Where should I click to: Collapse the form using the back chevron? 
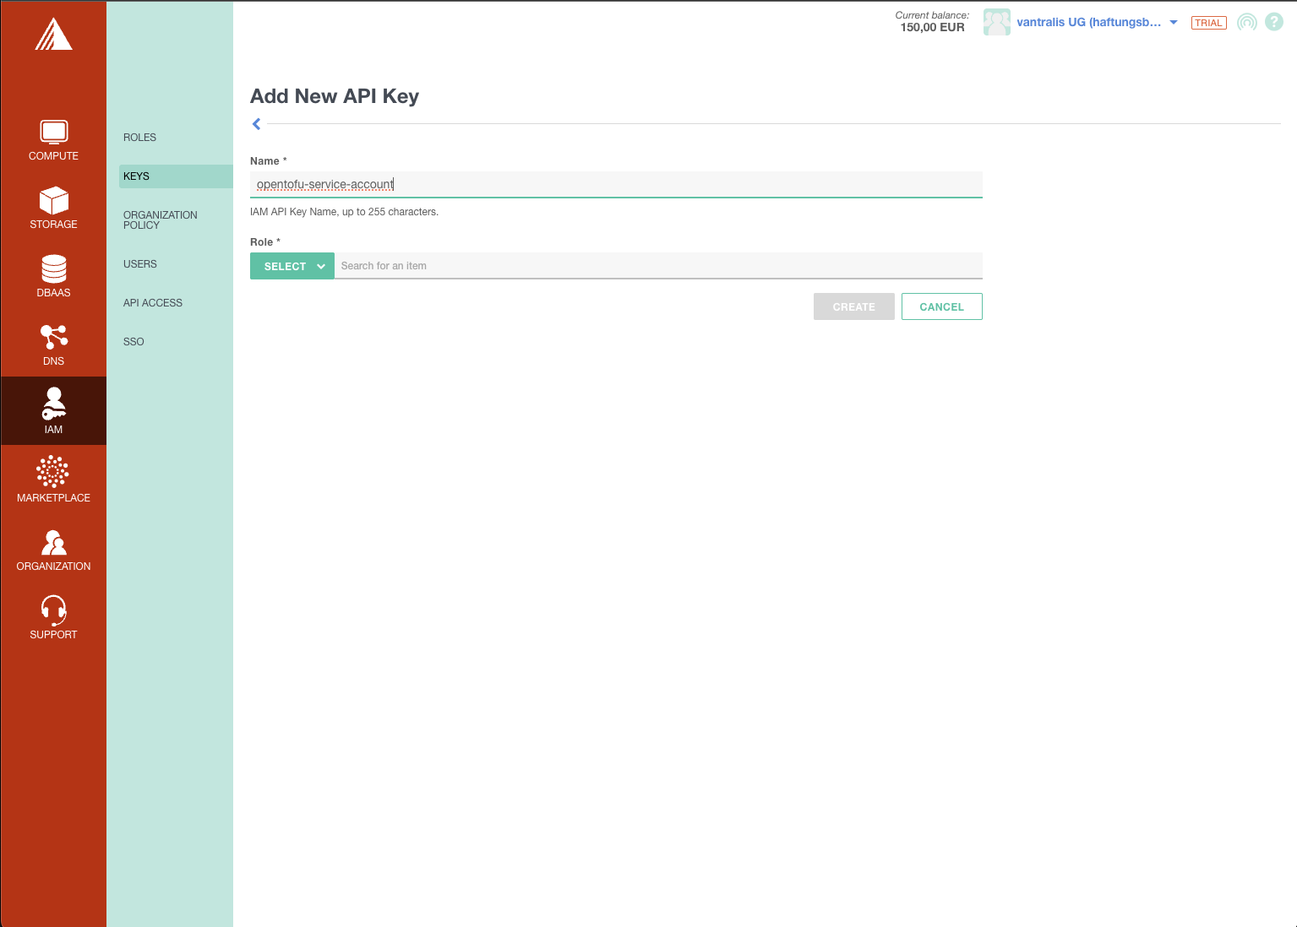[256, 123]
